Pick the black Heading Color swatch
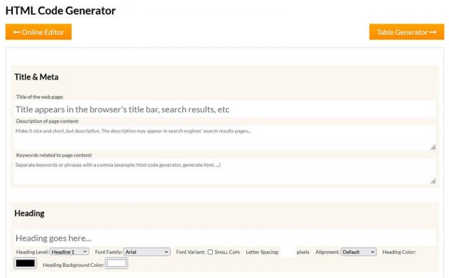The height and width of the screenshot is (278, 449). (25, 263)
